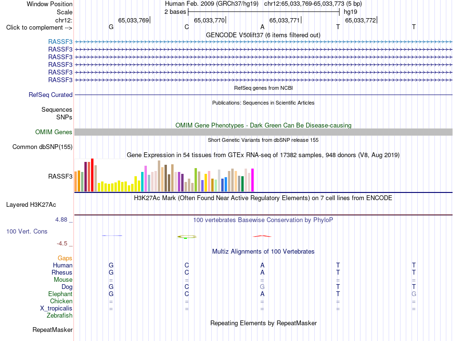Click the gray OMIM Genes item bar
This screenshot has width=453, height=341.
pos(263,132)
